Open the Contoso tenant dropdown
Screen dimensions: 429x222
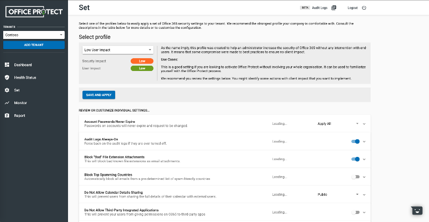coord(33,35)
